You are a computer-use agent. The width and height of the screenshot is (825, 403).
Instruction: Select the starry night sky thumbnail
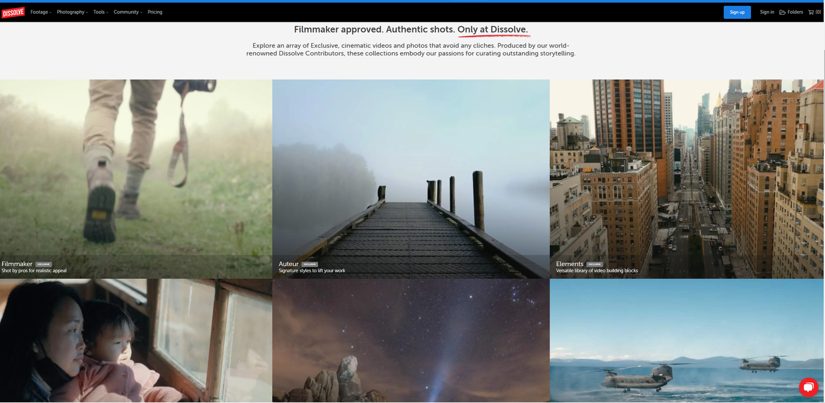click(411, 341)
